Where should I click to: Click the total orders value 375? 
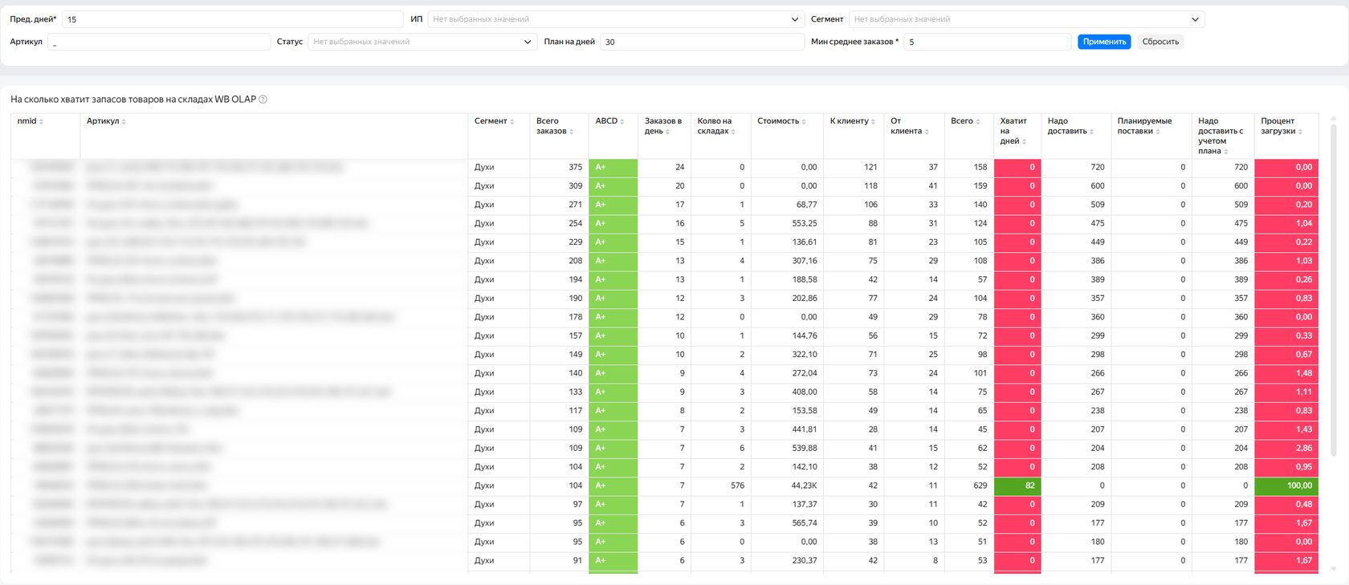(x=560, y=167)
